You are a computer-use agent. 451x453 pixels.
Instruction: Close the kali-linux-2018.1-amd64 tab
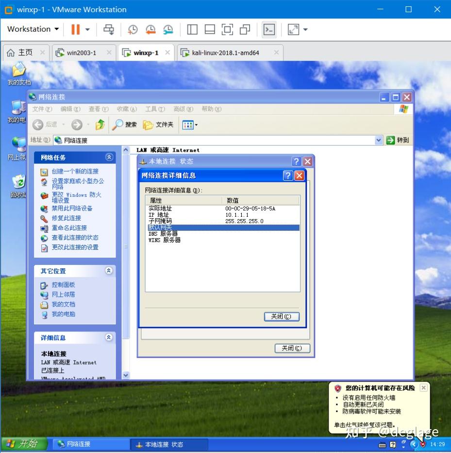(x=276, y=52)
